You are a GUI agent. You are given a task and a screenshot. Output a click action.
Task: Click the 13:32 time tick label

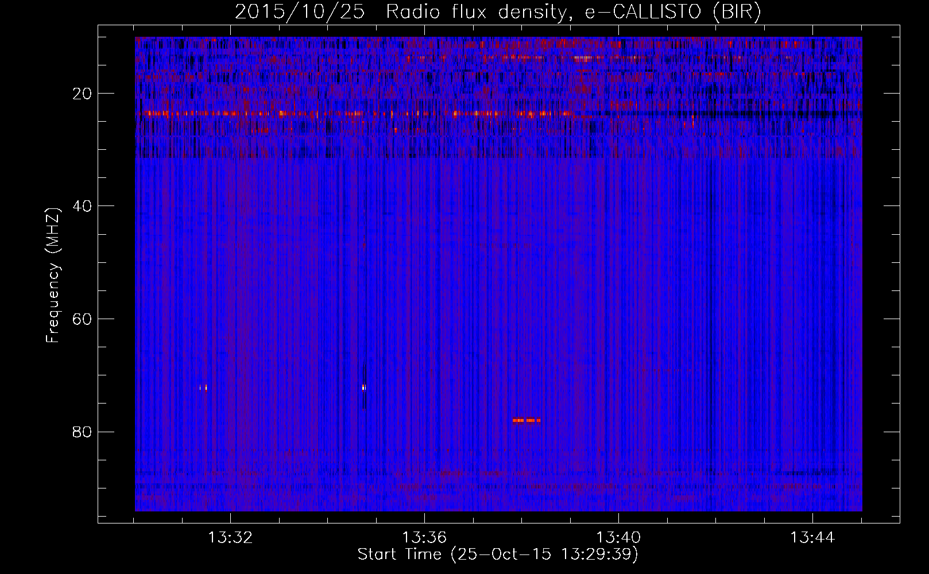tap(230, 538)
